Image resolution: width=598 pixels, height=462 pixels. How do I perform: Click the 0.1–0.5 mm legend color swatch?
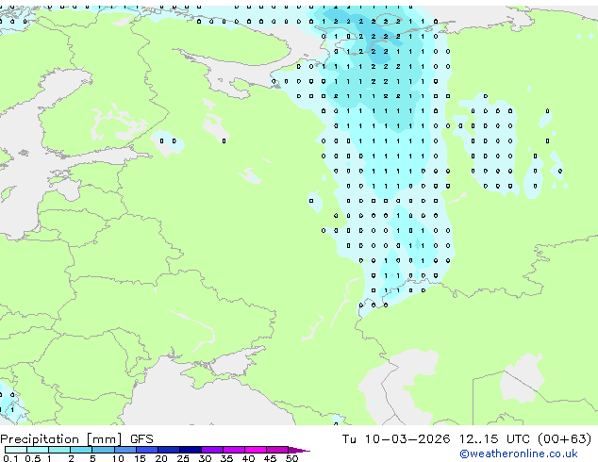(x=16, y=450)
